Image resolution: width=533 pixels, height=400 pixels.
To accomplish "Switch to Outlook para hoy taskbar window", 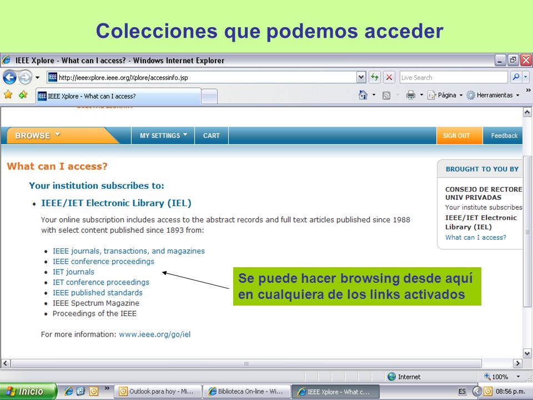I will click(158, 392).
